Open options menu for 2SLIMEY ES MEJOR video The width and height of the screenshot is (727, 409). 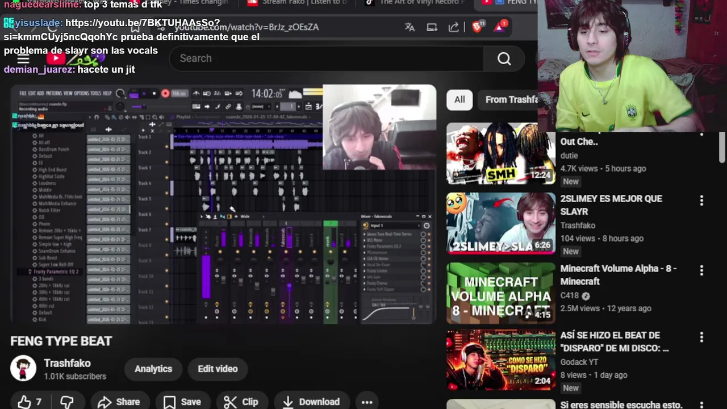[701, 201]
